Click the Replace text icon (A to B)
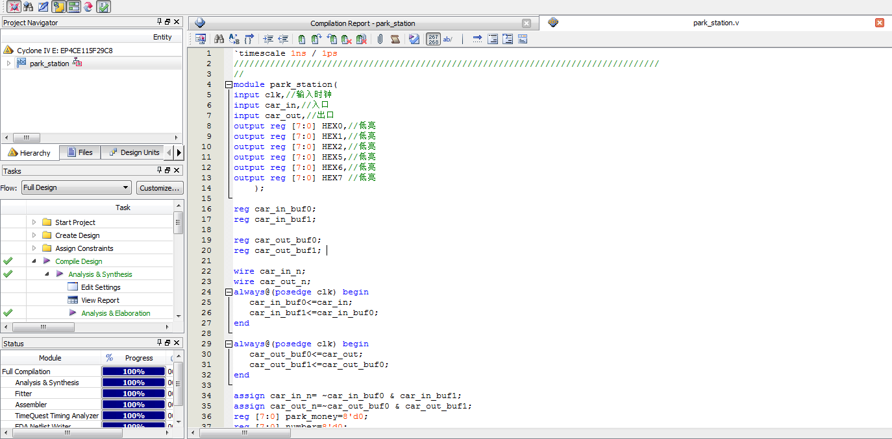This screenshot has height=439, width=892. coord(234,40)
